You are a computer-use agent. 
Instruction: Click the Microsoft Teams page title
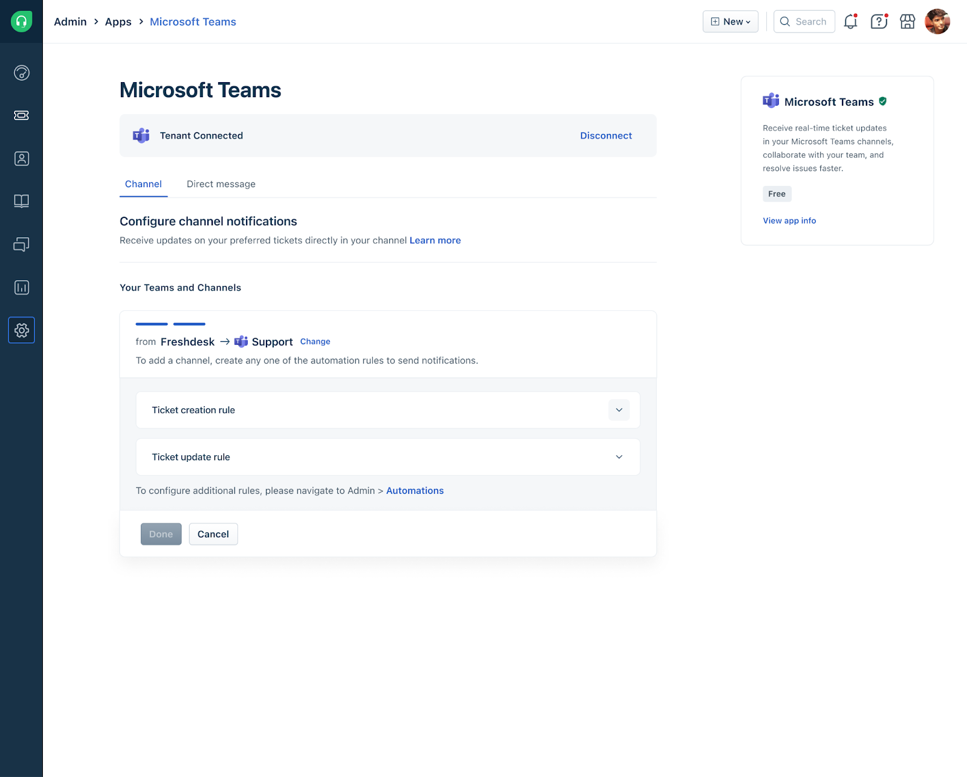(201, 90)
